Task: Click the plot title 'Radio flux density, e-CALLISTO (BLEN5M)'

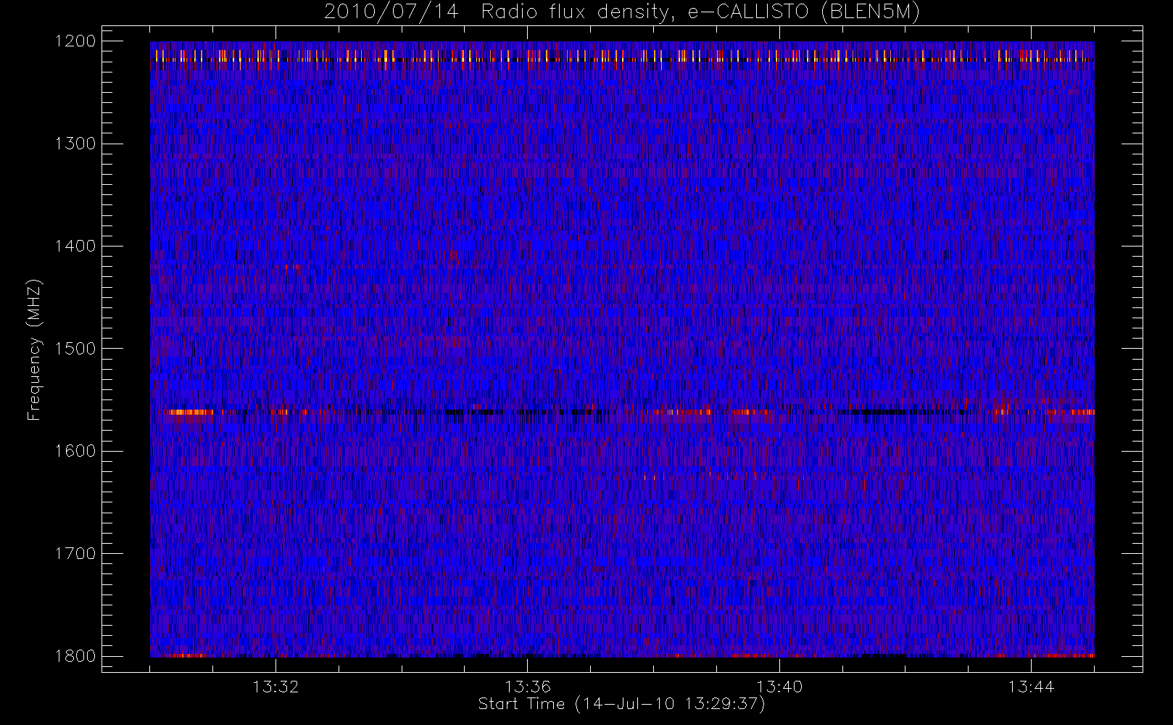Action: [701, 12]
